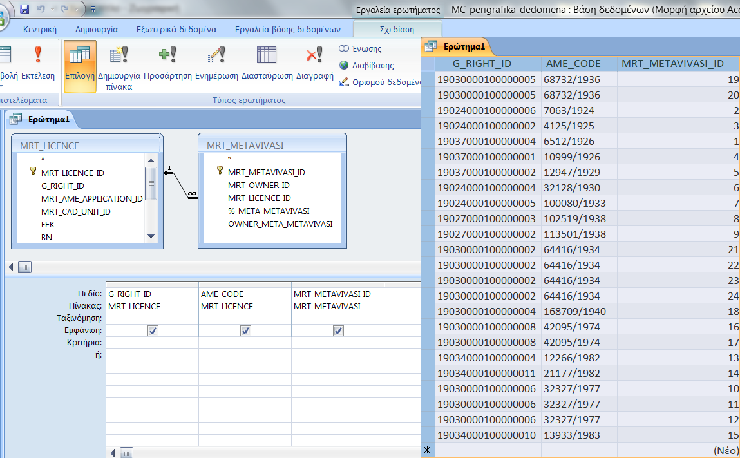Set query type to Διαγραφή delete
Viewport: 740px width, 458px height.
coord(314,63)
